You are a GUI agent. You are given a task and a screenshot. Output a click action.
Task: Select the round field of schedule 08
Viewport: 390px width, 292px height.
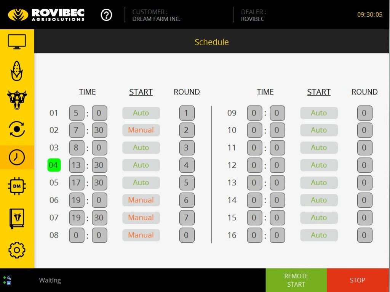point(187,235)
